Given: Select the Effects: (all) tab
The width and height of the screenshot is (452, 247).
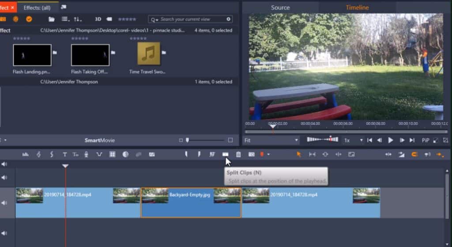Looking at the screenshot, I should 38,7.
